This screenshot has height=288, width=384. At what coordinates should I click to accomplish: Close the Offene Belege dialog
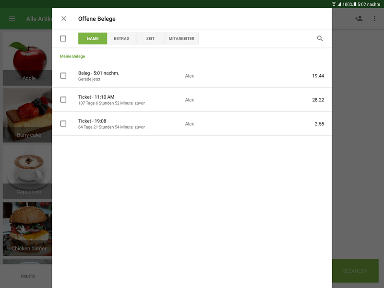64,19
